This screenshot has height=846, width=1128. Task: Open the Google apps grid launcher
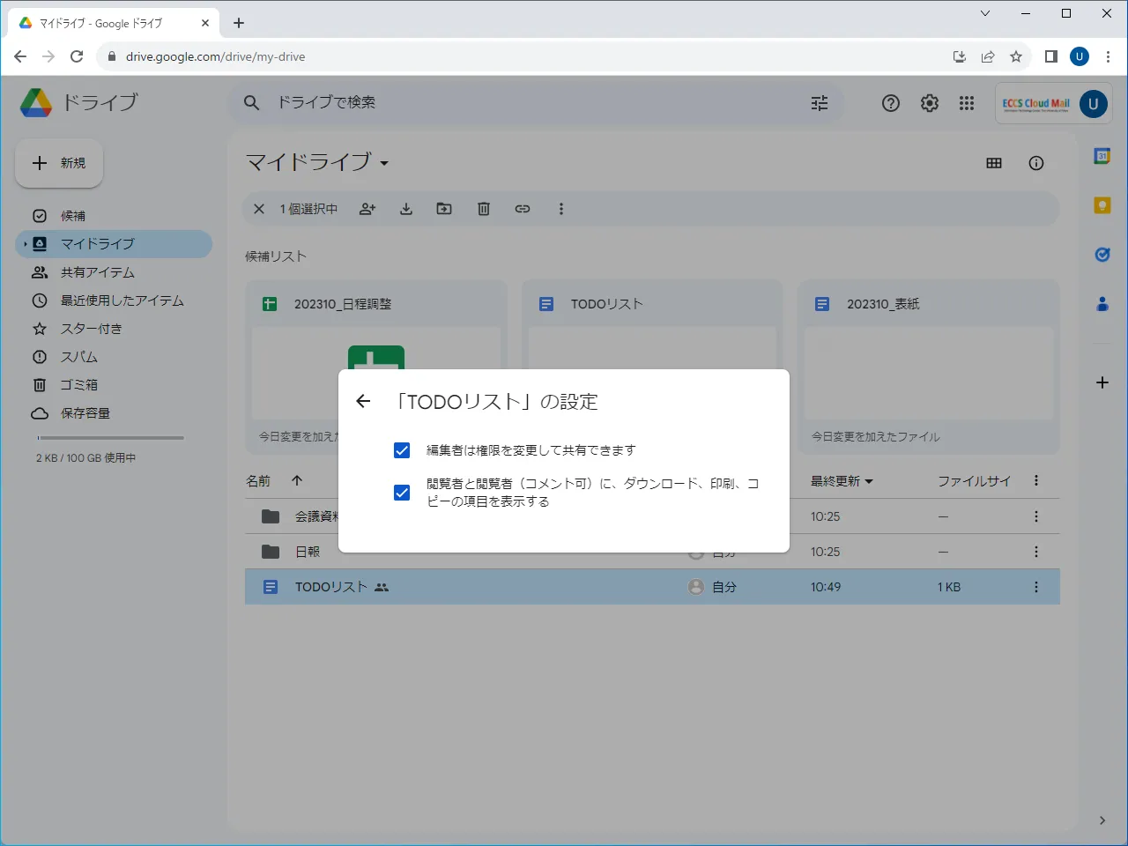[967, 103]
